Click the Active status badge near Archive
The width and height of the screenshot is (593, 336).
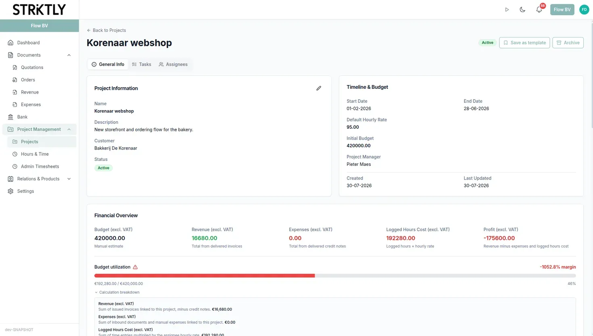point(487,43)
